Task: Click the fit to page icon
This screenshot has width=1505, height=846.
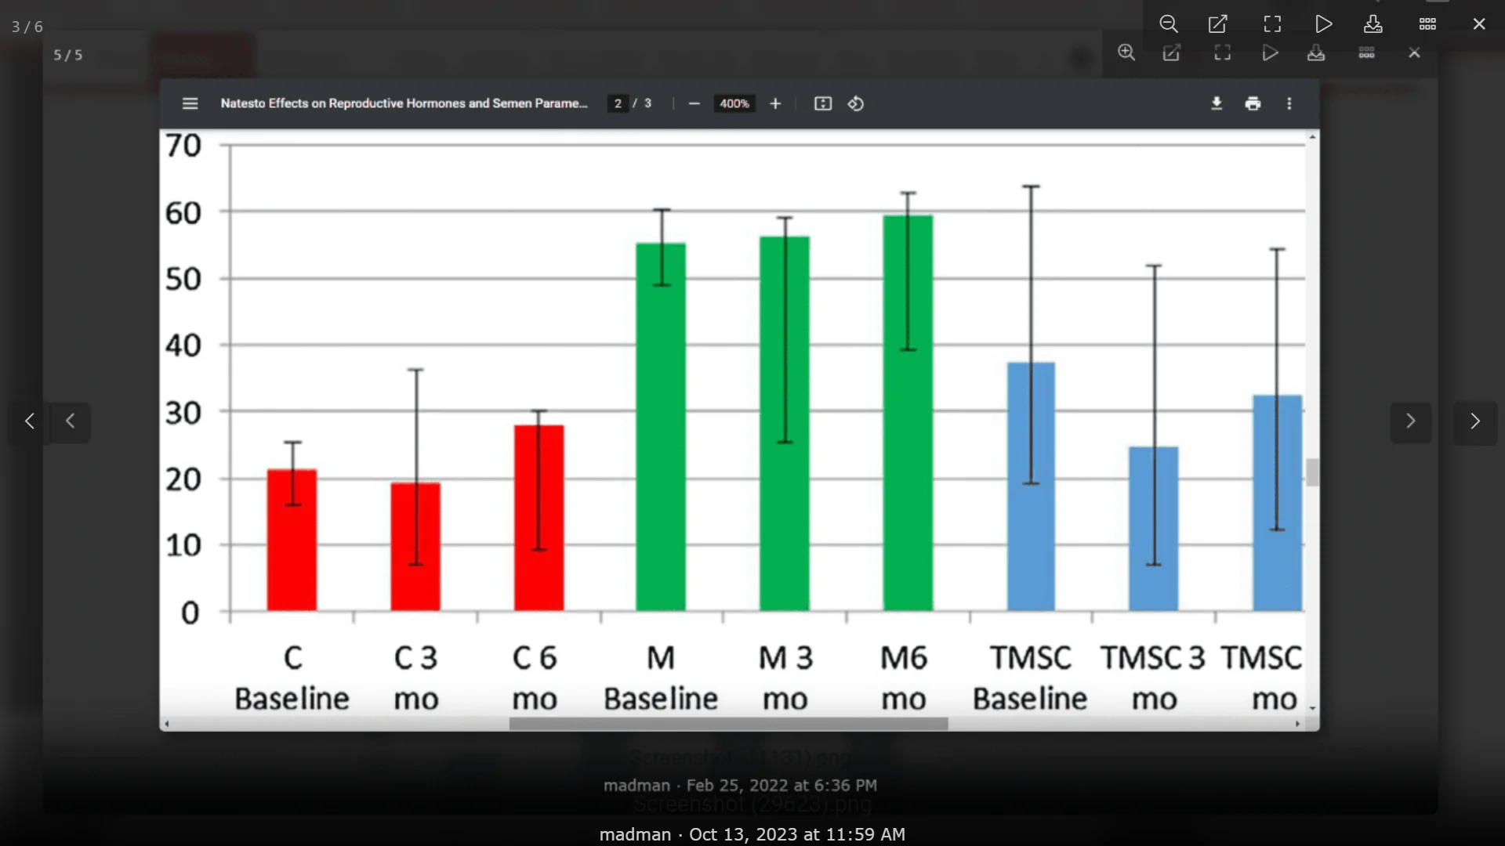Action: coord(823,103)
